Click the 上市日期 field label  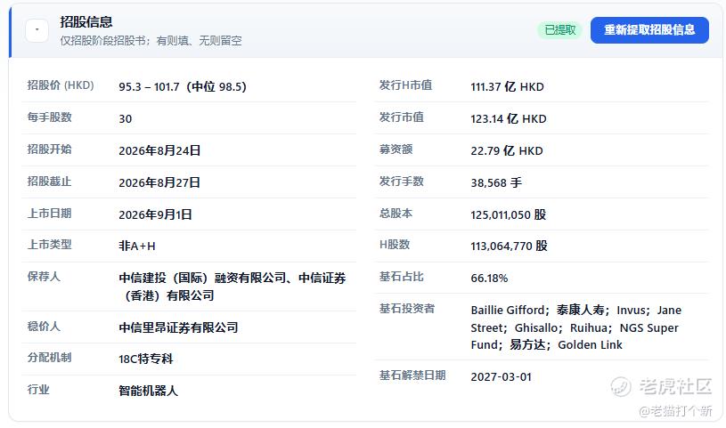click(50, 213)
